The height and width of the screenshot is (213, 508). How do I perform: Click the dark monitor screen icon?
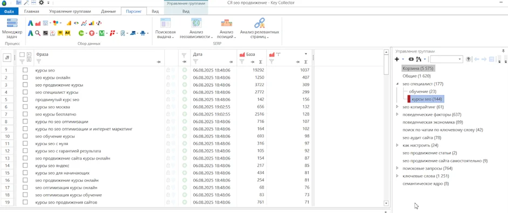click(x=45, y=33)
